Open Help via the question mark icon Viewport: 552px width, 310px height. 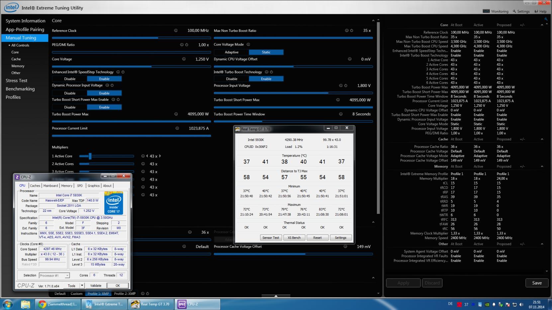tap(536, 11)
